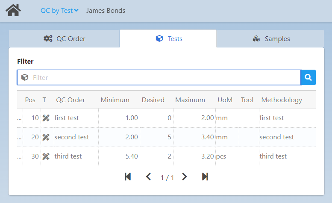Go to the previous page
The image size is (332, 203).
(148, 177)
